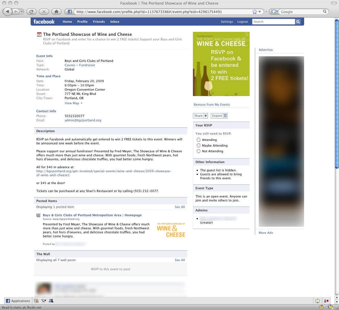Open the back/forward history dropdown arrow
339x310 pixels.
[x=22, y=12]
